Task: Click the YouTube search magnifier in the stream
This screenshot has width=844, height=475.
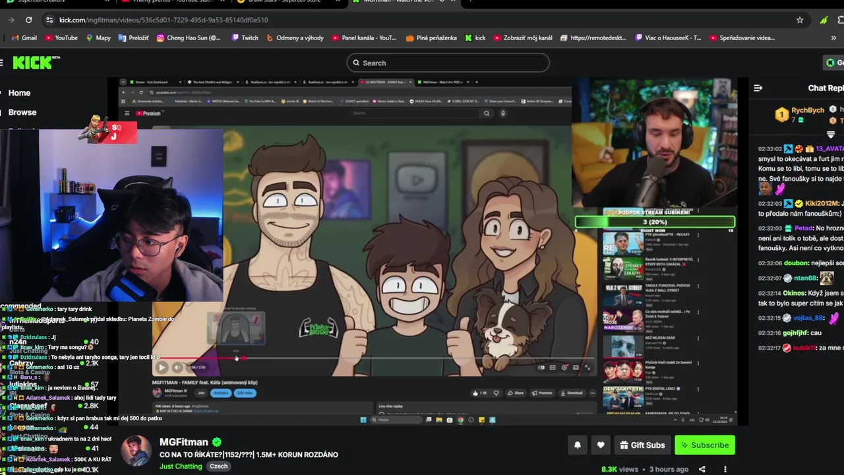Action: pos(487,113)
